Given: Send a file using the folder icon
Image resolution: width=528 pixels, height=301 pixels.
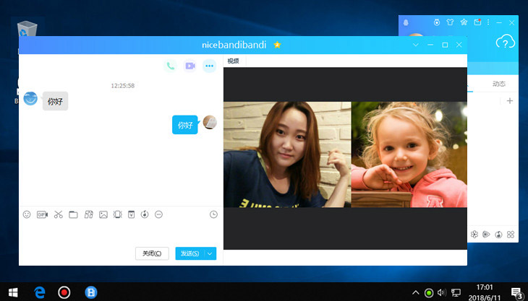Looking at the screenshot, I should click(x=73, y=214).
